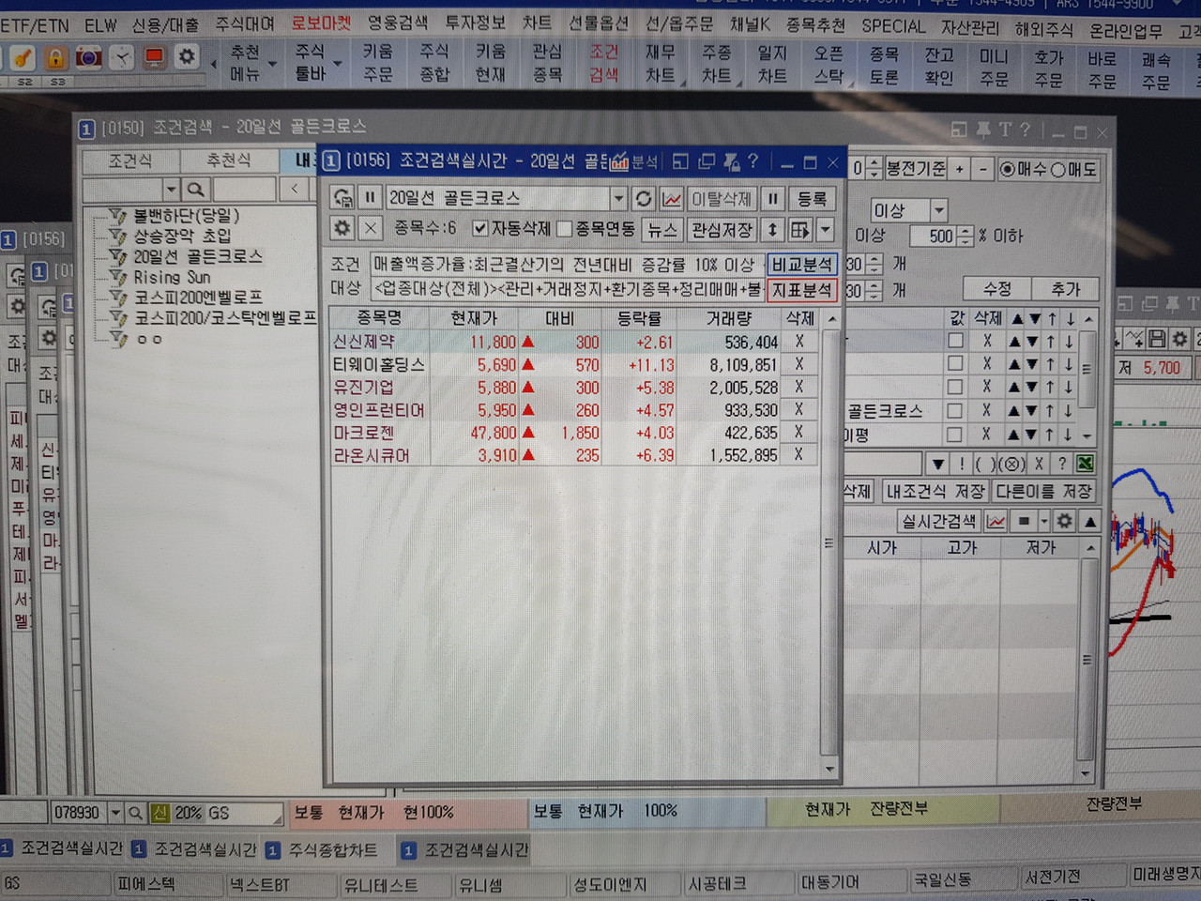Enable the 종목연동 checkbox
The image size is (1201, 901).
point(565,229)
